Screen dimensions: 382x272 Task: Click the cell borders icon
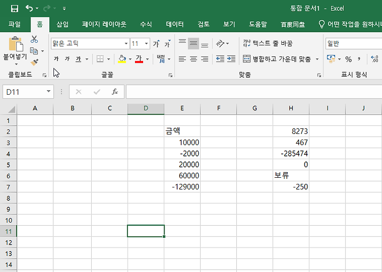click(100, 59)
